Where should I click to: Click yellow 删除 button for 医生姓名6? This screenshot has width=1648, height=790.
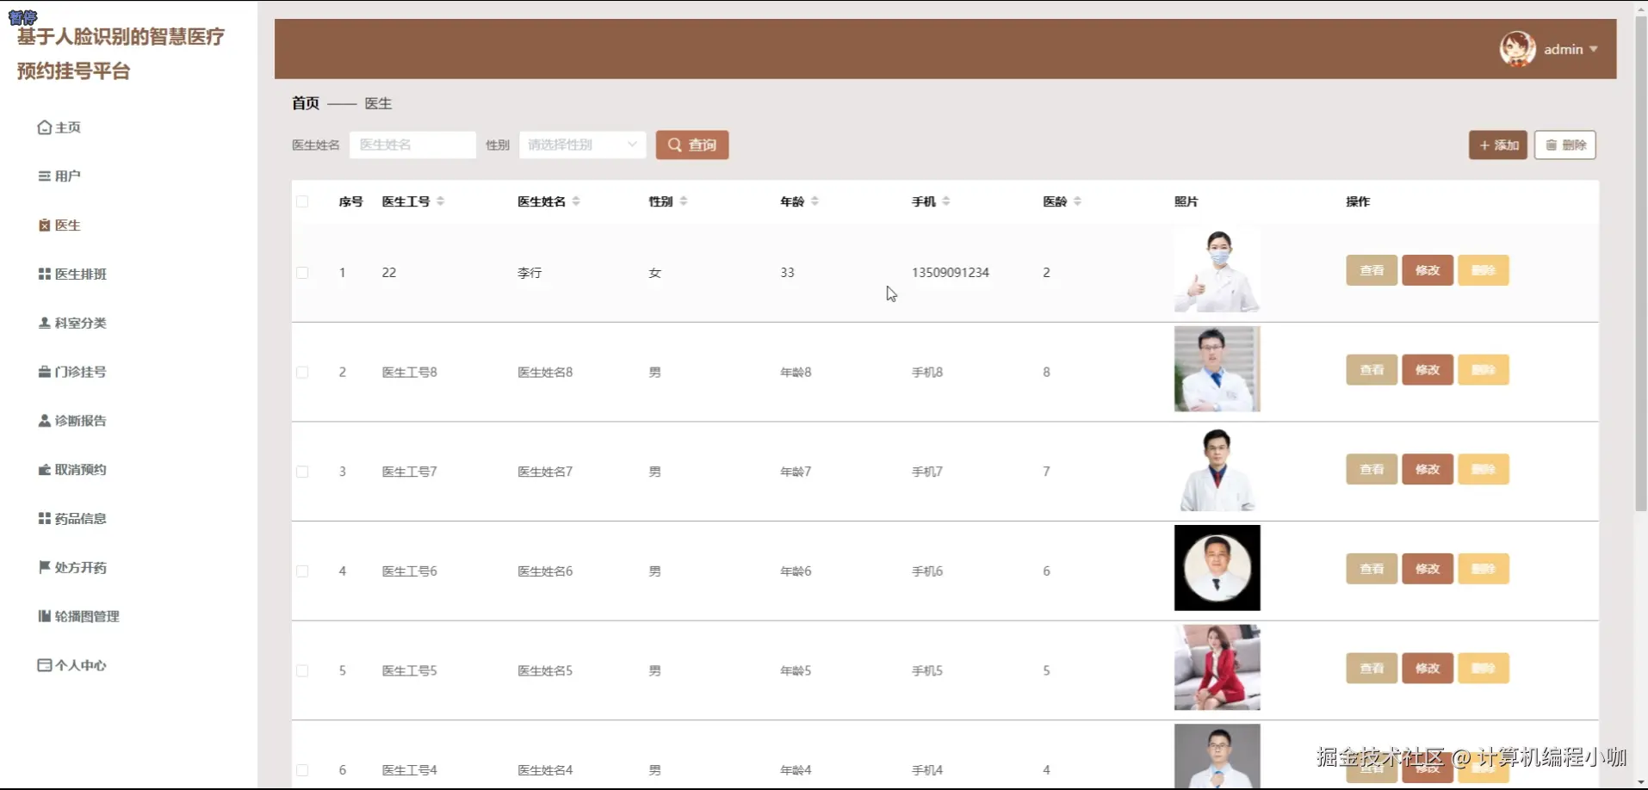click(1484, 569)
